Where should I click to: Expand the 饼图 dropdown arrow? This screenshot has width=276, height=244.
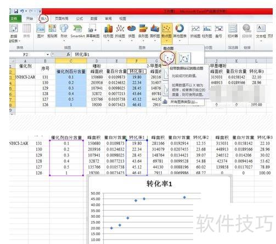132,40
